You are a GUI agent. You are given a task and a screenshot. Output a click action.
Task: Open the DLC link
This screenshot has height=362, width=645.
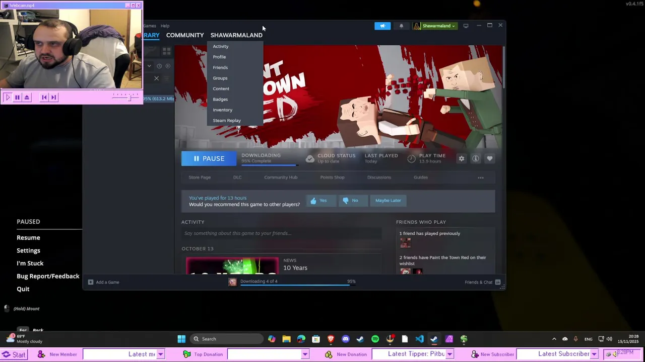(x=237, y=177)
